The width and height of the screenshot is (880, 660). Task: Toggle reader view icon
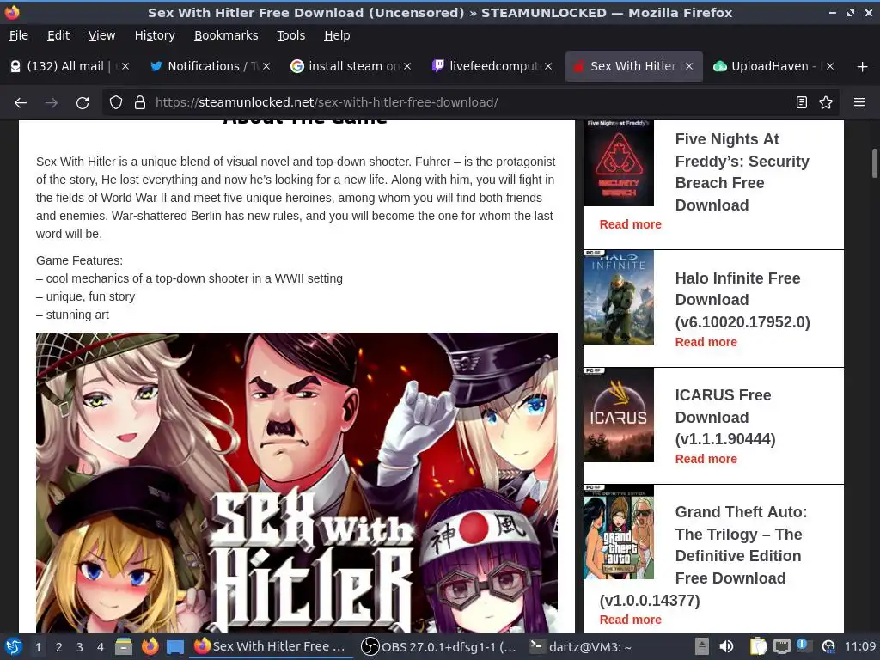click(x=802, y=102)
